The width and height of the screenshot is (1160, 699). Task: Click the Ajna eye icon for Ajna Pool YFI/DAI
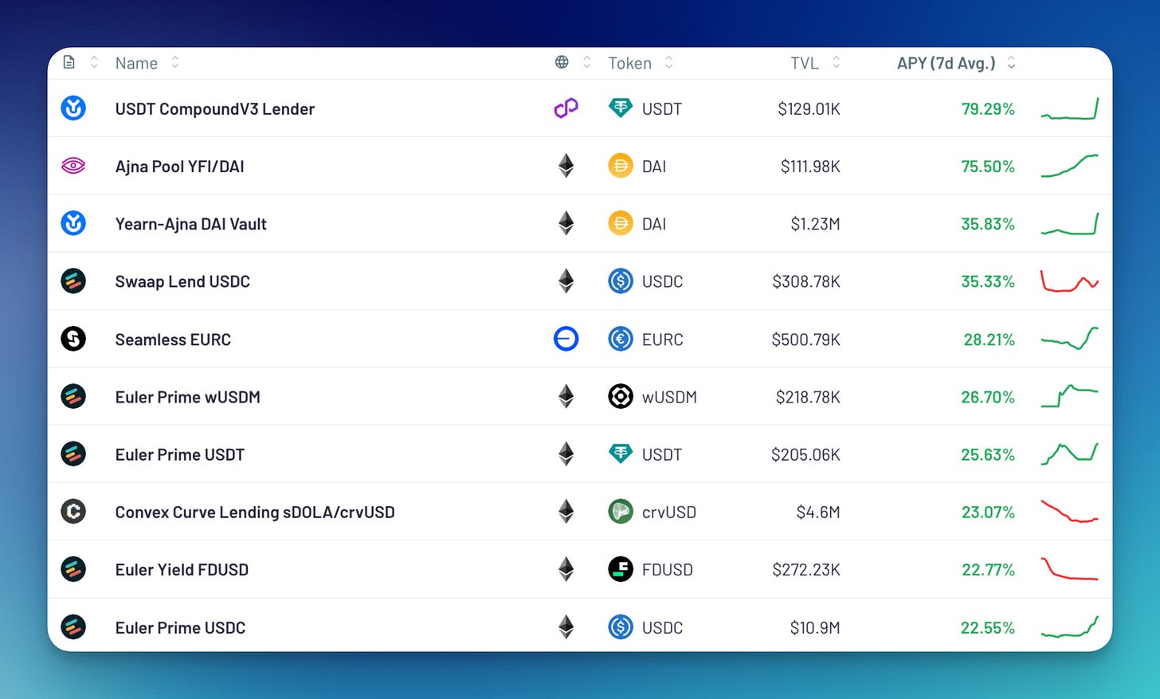73,166
